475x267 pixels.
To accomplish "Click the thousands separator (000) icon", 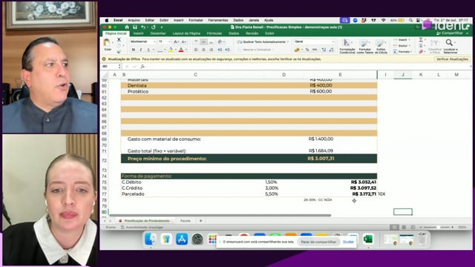I will pos(315,50).
